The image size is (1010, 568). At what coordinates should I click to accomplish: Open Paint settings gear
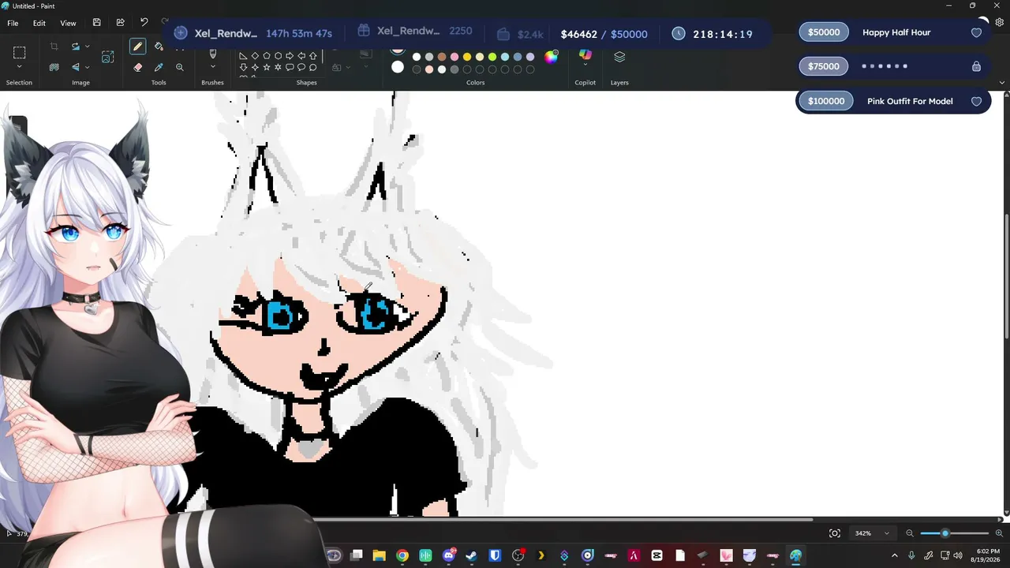[1000, 23]
